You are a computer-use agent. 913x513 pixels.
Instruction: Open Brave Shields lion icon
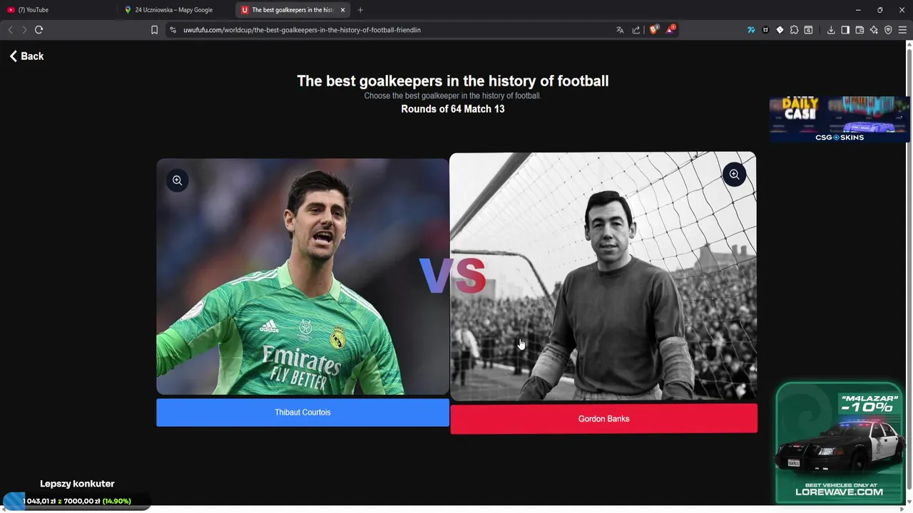(x=653, y=30)
